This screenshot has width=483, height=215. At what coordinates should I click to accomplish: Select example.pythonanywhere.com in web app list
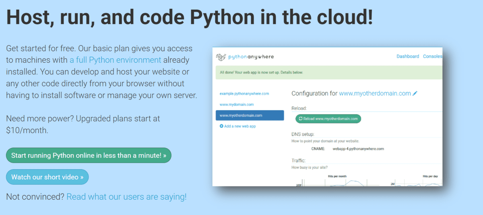click(244, 93)
